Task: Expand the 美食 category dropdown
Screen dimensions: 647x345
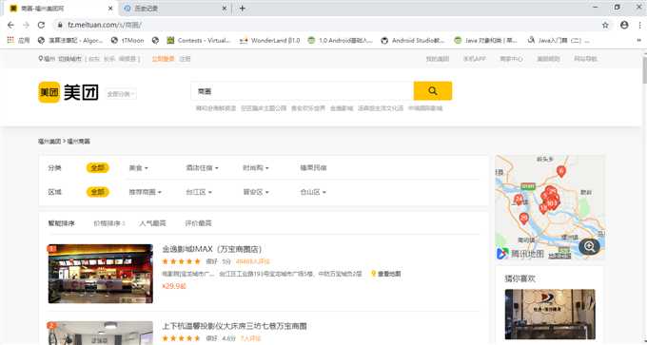Action: [x=138, y=168]
